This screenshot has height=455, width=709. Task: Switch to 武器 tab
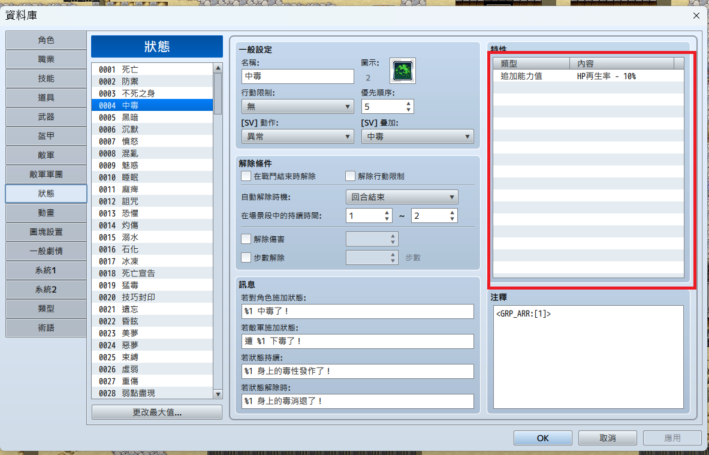[x=46, y=117]
